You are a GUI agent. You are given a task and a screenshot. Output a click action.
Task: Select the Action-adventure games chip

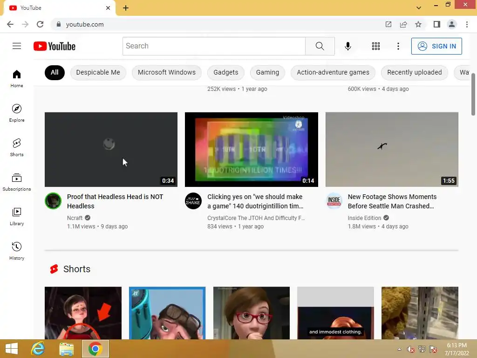333,72
